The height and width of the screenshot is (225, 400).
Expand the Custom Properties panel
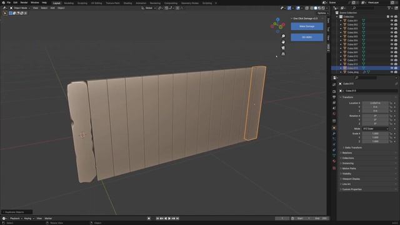(351, 189)
